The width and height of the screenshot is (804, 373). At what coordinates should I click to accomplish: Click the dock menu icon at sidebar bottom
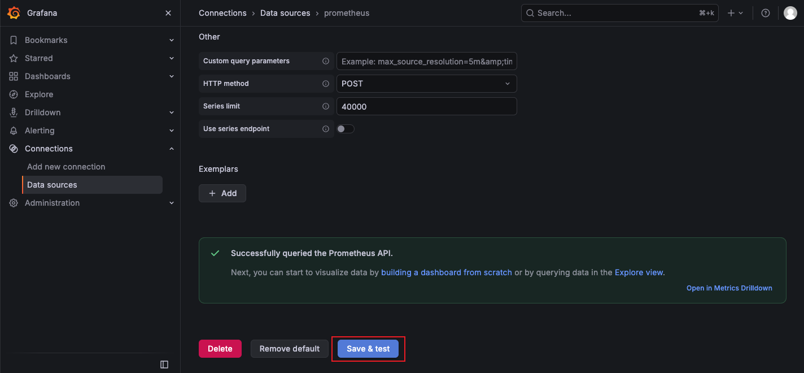(x=164, y=365)
